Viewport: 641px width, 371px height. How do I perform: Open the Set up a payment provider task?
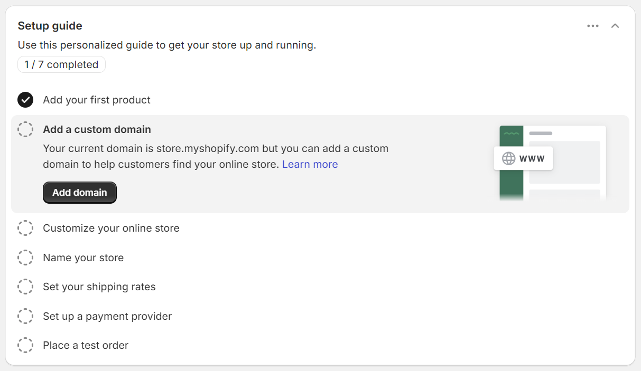click(x=107, y=316)
